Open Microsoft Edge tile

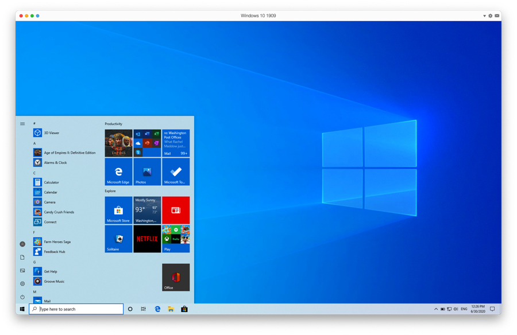tap(118, 172)
